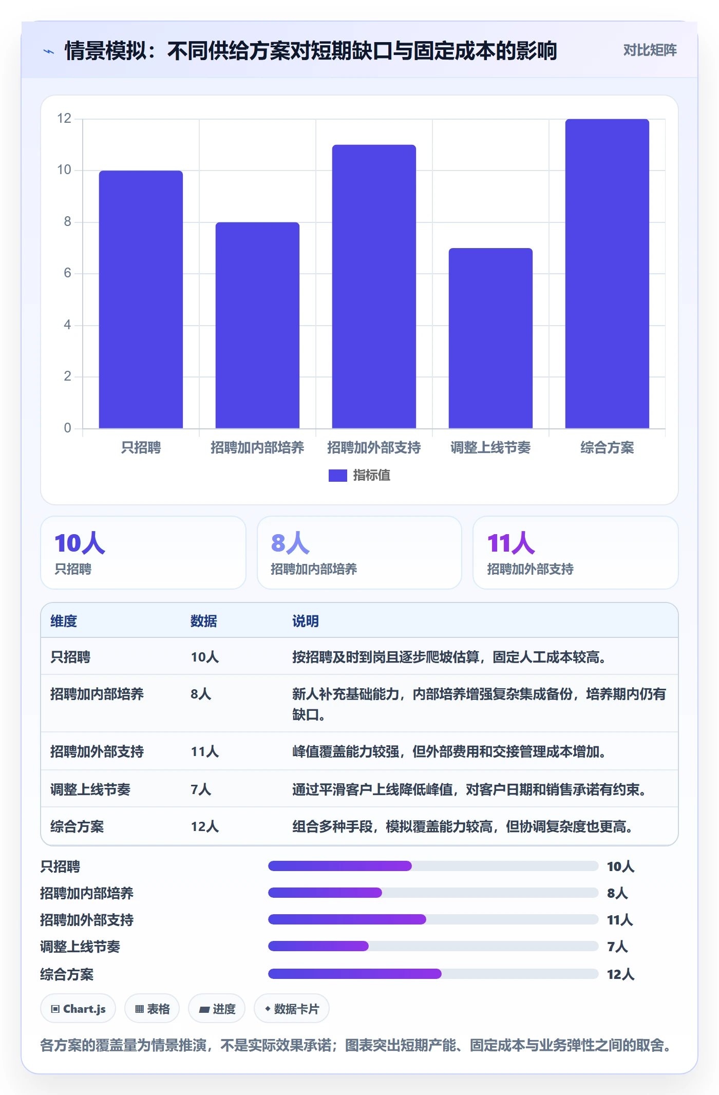This screenshot has width=719, height=1095.
Task: Click the 只招聘 progress bar
Action: (x=433, y=866)
